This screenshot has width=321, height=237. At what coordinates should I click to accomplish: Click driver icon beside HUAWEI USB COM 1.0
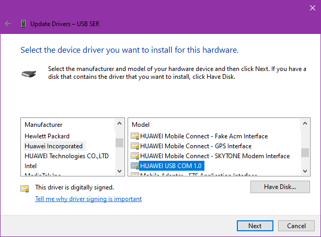(135, 165)
